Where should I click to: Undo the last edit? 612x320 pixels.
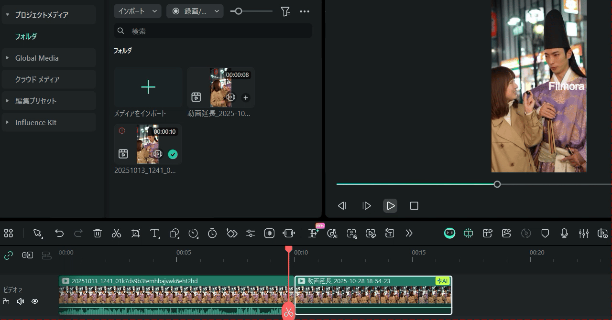point(59,233)
